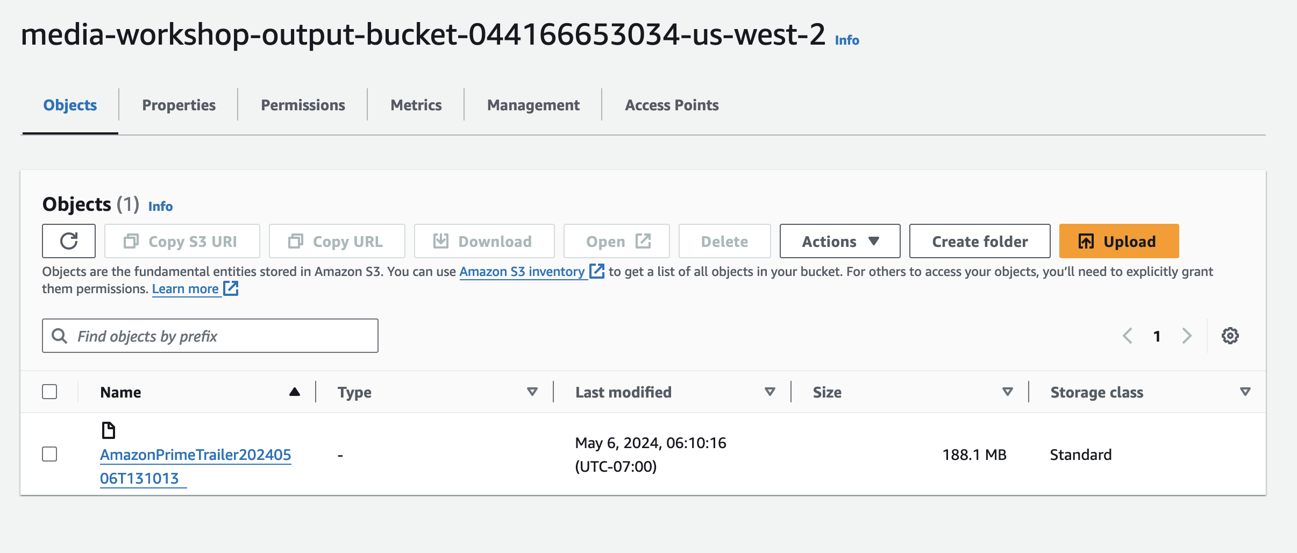Click the Download button
Screen dimensions: 1297x553
(484, 241)
